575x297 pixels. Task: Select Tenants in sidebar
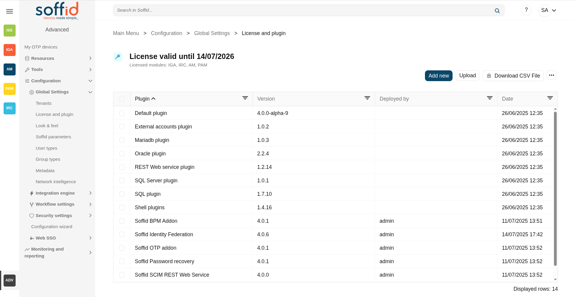pos(44,103)
